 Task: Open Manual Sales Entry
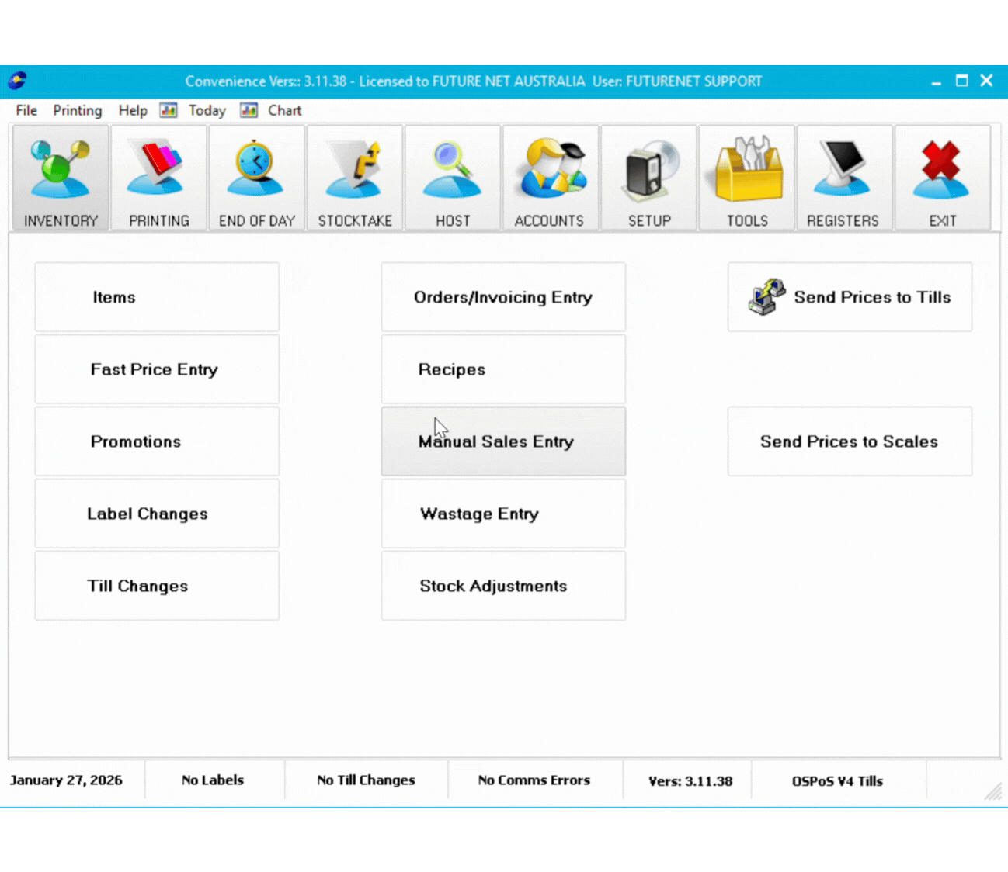click(x=502, y=441)
